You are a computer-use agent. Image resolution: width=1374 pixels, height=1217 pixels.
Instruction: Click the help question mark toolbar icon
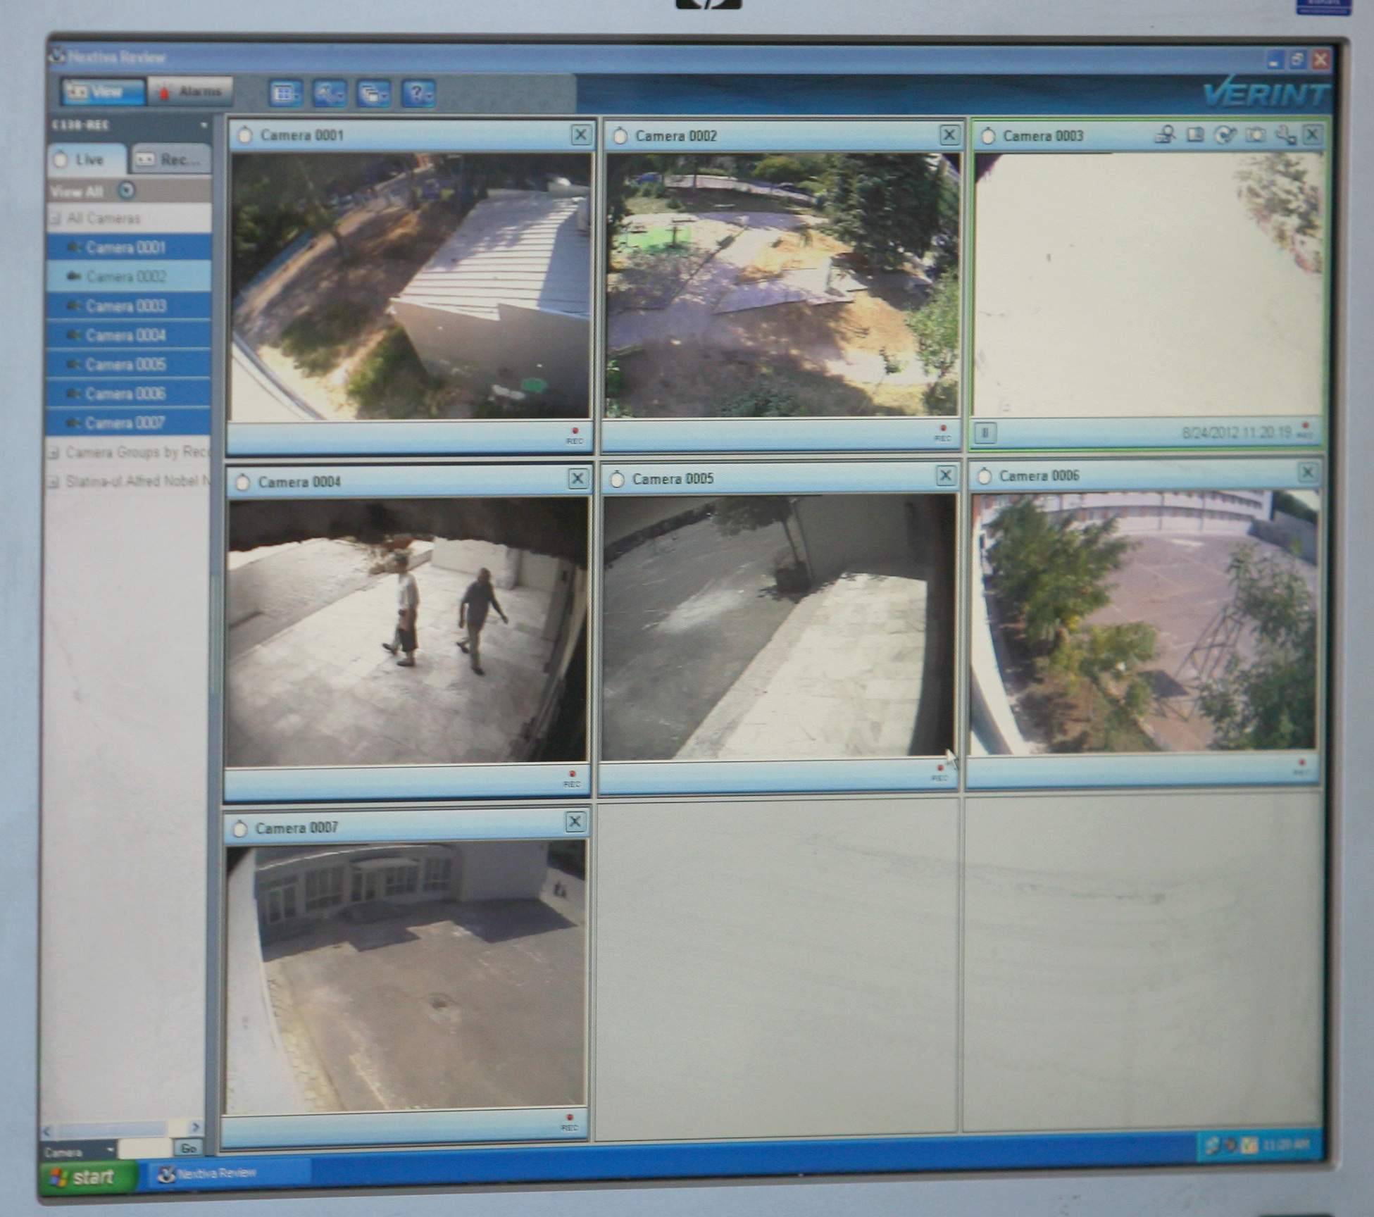418,94
